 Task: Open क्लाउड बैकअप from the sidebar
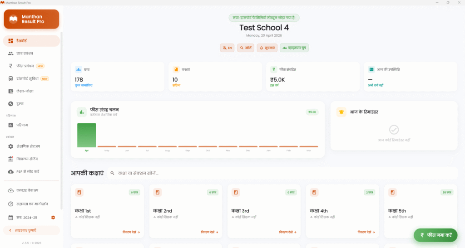27,190
